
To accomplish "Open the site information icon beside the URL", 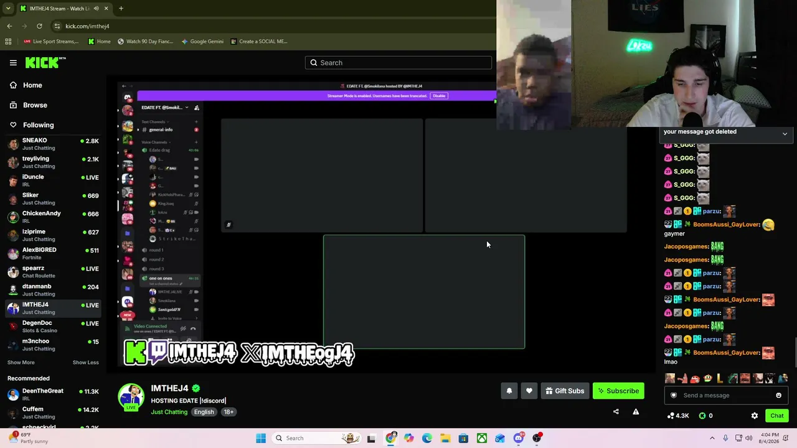I will [57, 26].
